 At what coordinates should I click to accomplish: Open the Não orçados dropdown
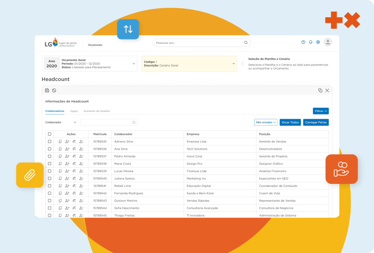coord(265,122)
